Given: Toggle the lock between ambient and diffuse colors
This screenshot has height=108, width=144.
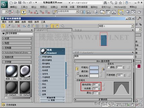Looking at the screenshot, I should pos(77,69).
